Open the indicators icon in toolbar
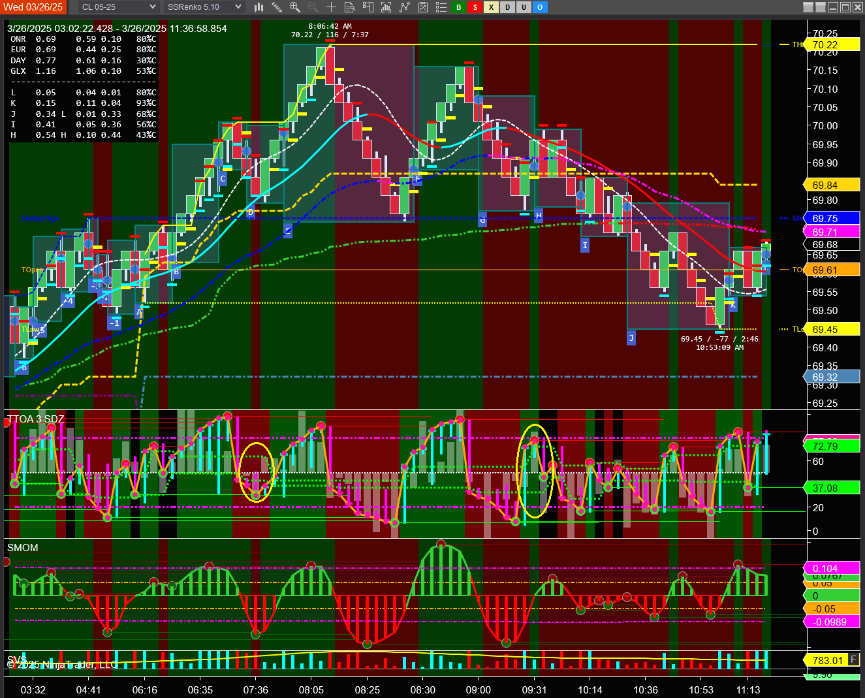Image resolution: width=865 pixels, height=698 pixels. (x=405, y=7)
